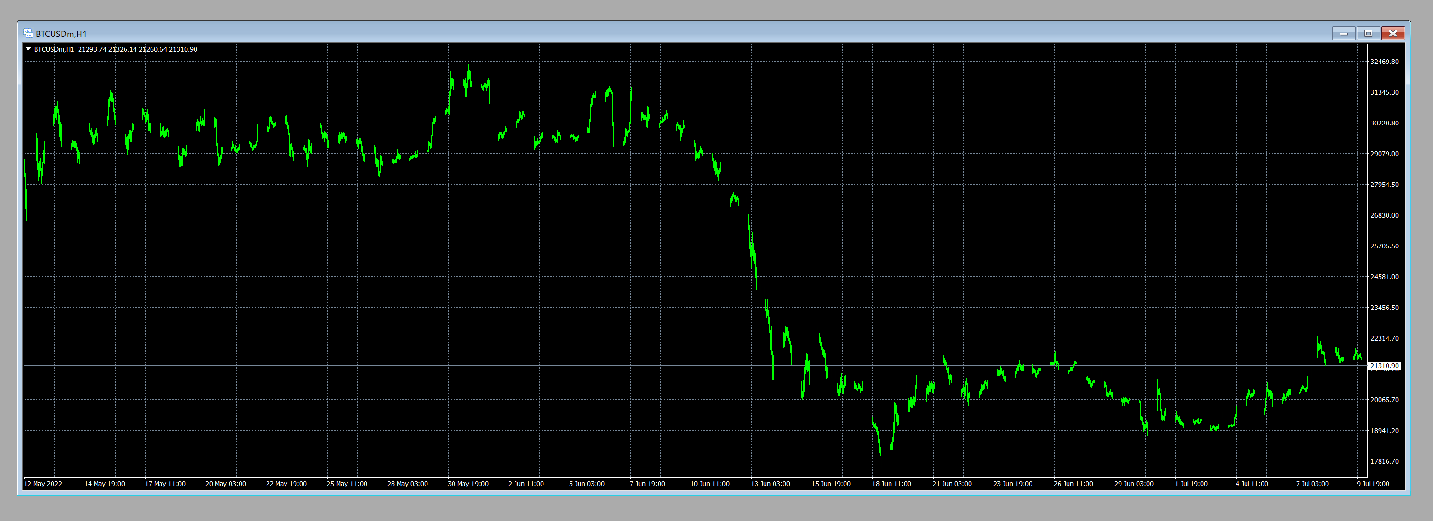Click the price axis label 29079.00
Screen dimensions: 1433x521
point(1384,153)
